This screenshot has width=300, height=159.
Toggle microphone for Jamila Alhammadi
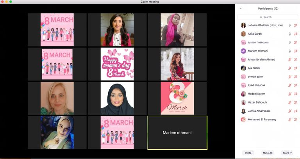click(x=289, y=111)
